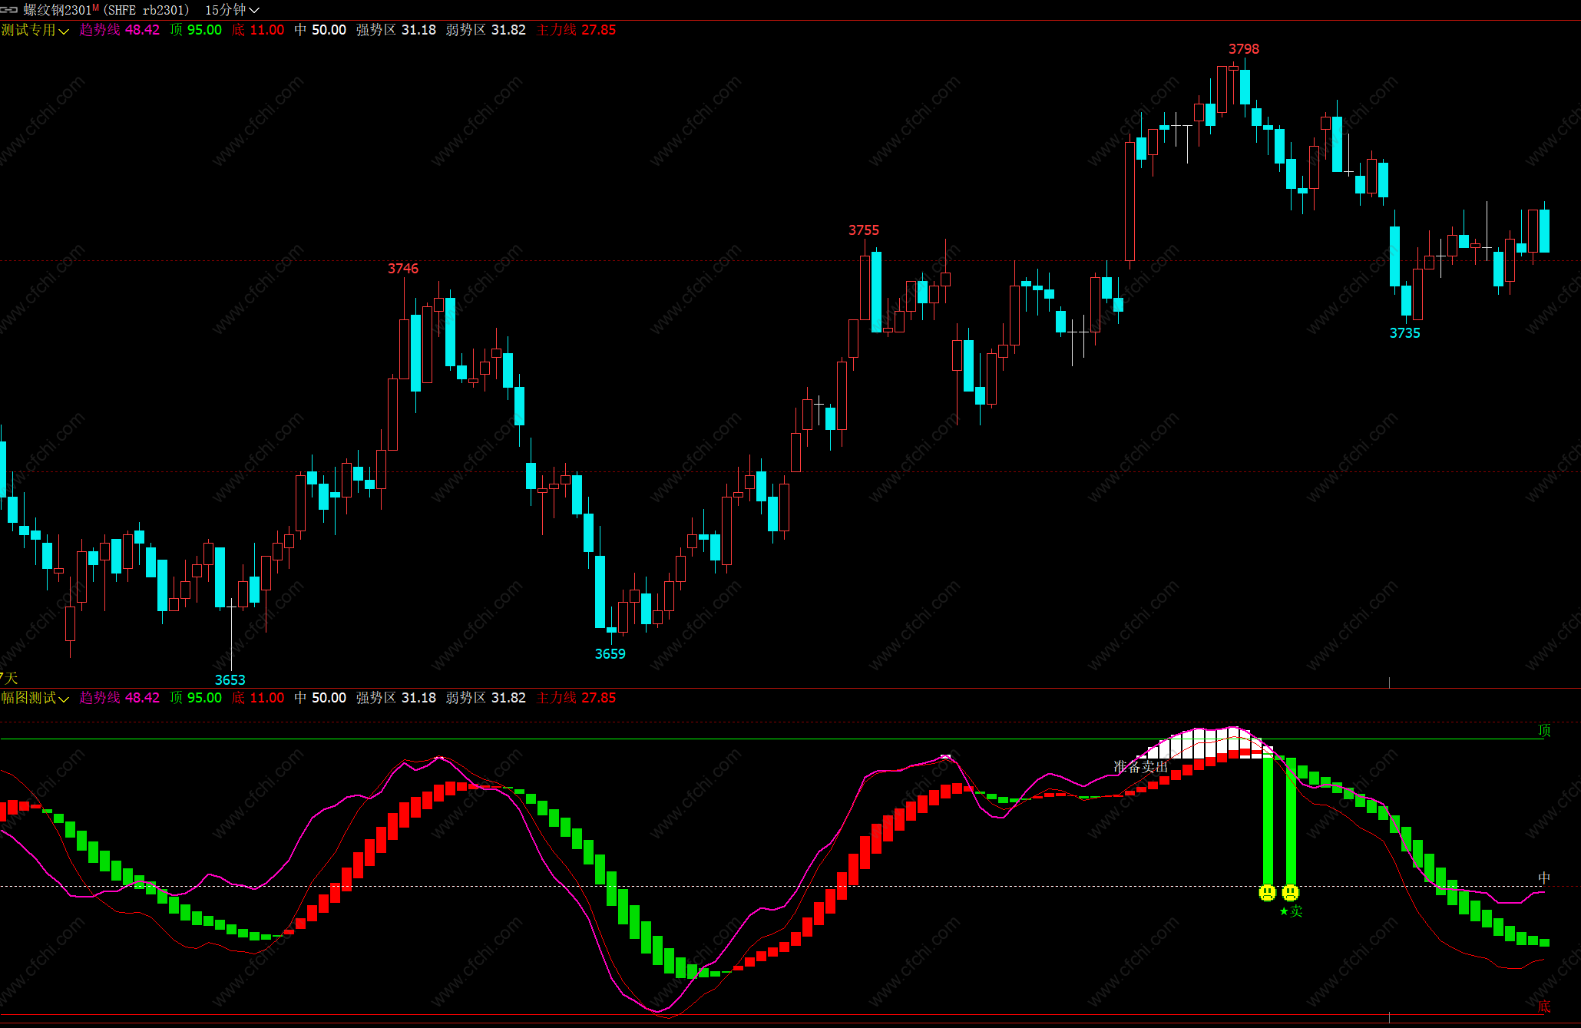This screenshot has height=1028, width=1581.
Task: Click the 7天 label at chart bottom-left
Action: (8, 678)
